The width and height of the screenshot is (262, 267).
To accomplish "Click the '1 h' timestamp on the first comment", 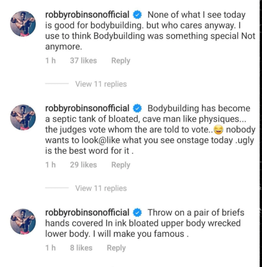I will click(x=49, y=61).
